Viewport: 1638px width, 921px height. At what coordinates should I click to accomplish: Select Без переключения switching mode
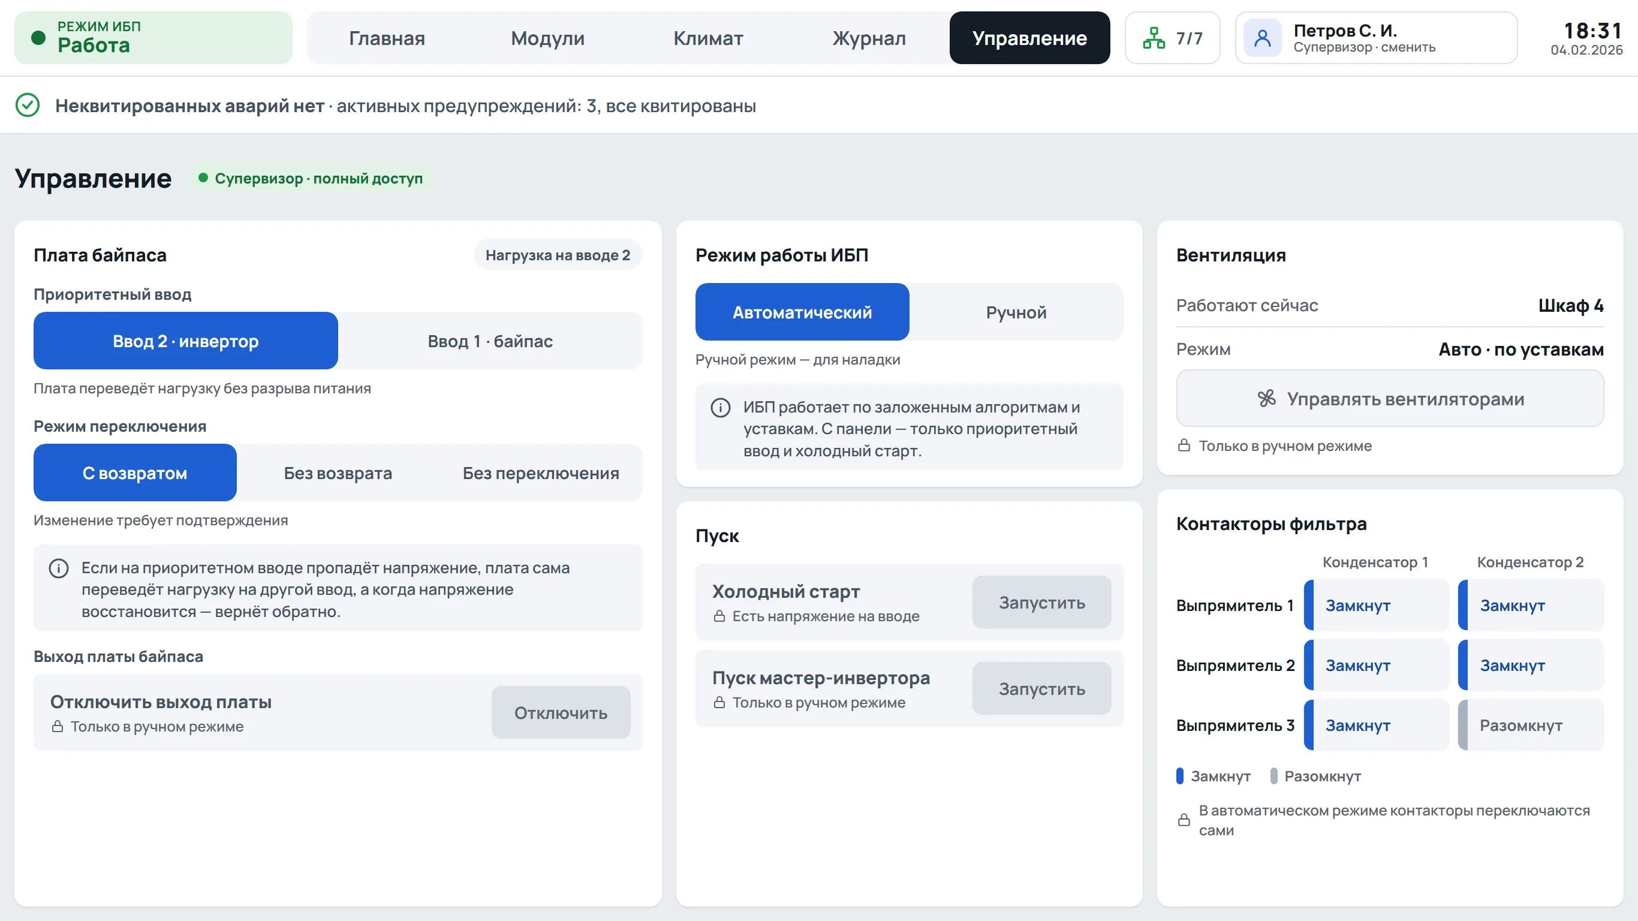tap(540, 472)
